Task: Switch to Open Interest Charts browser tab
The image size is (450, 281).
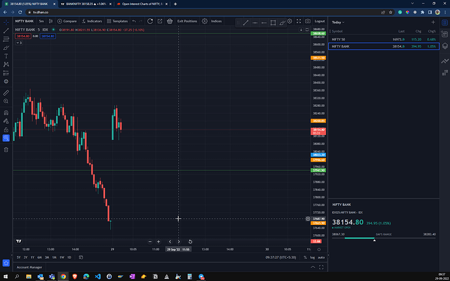Action: point(143,4)
